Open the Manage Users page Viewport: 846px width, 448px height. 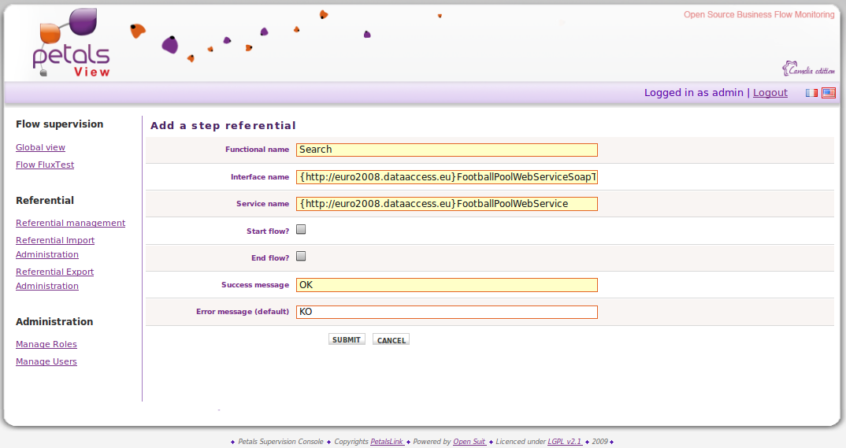(x=46, y=362)
